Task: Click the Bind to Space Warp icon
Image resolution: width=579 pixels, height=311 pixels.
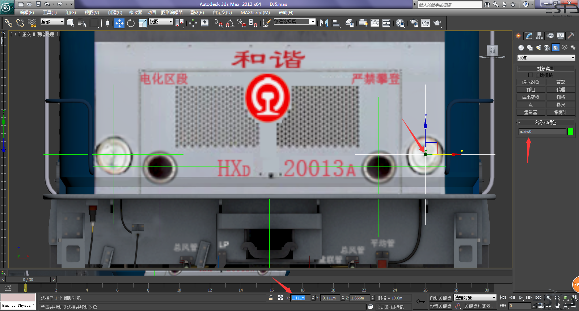Action: click(32, 23)
